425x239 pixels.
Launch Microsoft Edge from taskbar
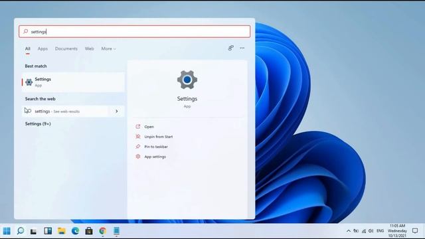pos(75,231)
